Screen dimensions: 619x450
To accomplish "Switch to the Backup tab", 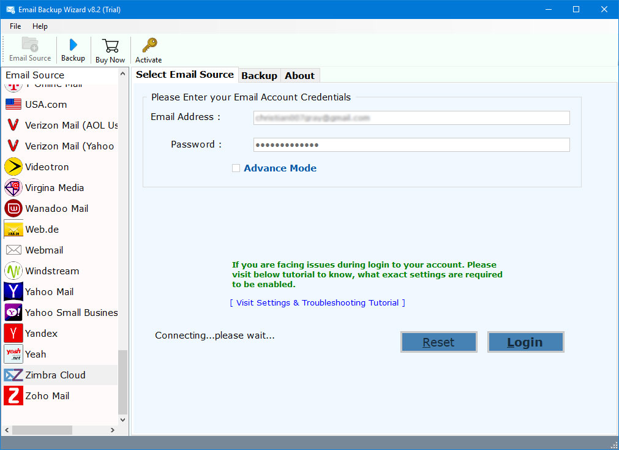I will coord(260,76).
